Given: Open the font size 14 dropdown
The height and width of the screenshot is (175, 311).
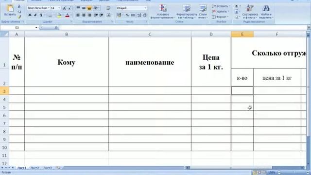Looking at the screenshot, I should 59,8.
